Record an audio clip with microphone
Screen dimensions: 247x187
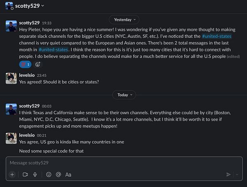click(x=35, y=174)
